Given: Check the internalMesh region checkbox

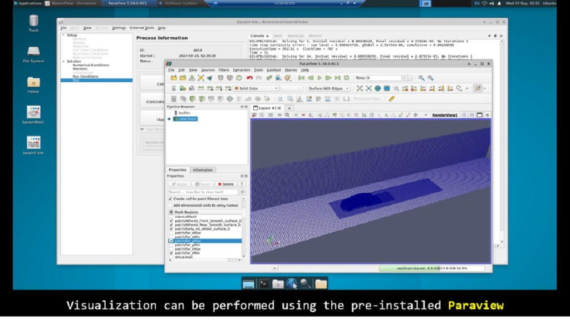Looking at the screenshot, I should 171,217.
